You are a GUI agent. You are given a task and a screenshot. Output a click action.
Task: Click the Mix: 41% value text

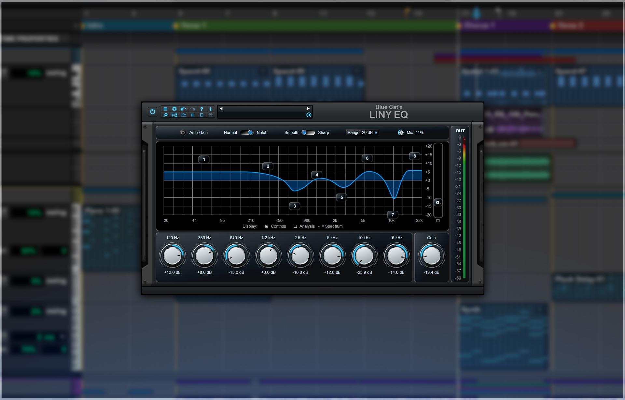tap(415, 133)
